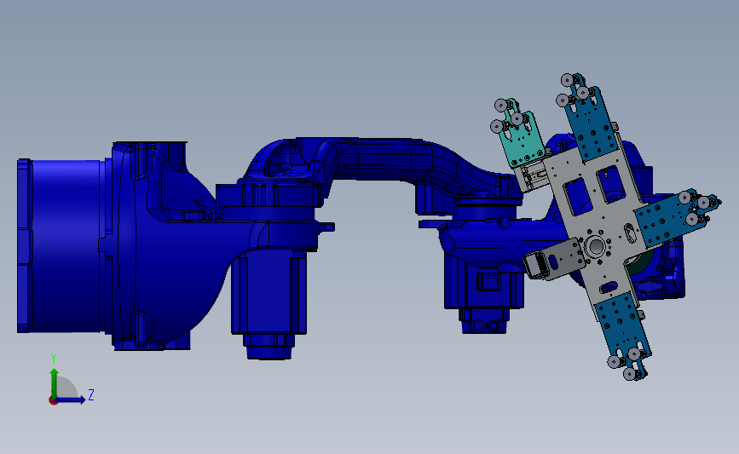Click the red origin point of the triad

tap(53, 401)
